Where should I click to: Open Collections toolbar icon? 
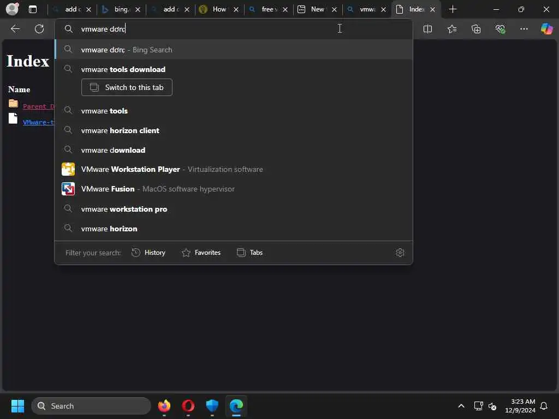476,29
